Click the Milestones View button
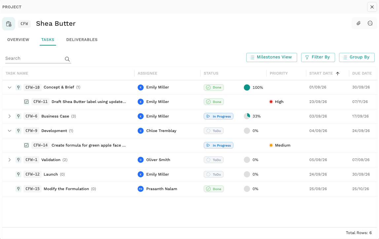Viewport: 379px width, 239px height. click(x=272, y=57)
